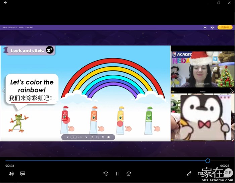Pause the video playback
This screenshot has width=235, height=183.
(x=117, y=174)
